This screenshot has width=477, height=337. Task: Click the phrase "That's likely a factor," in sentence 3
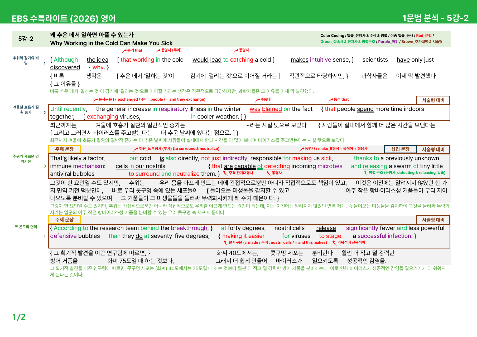click(x=78, y=158)
